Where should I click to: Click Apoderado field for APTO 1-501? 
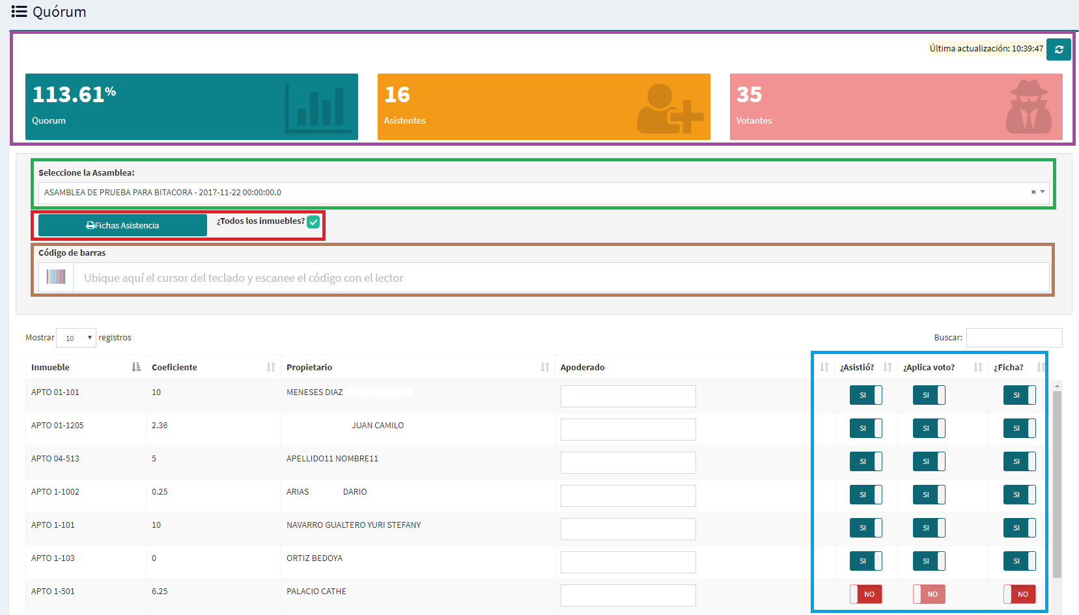[x=628, y=595]
